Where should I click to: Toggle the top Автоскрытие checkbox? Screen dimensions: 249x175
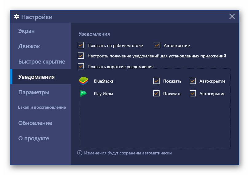(x=157, y=45)
